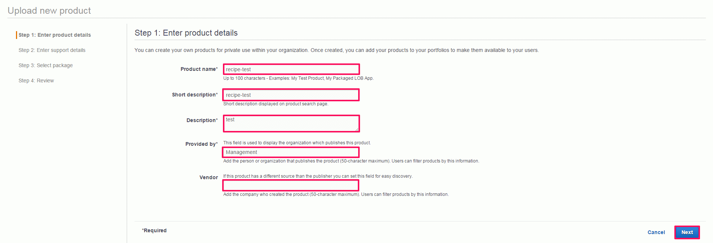
Task: Click the empty Vendor input field
Action: click(291, 185)
